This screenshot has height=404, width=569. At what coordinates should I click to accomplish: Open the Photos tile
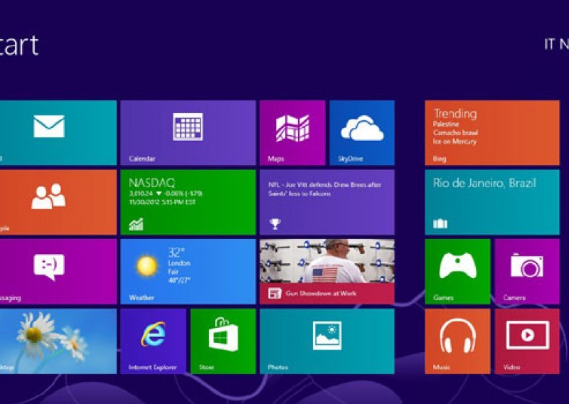click(x=327, y=341)
